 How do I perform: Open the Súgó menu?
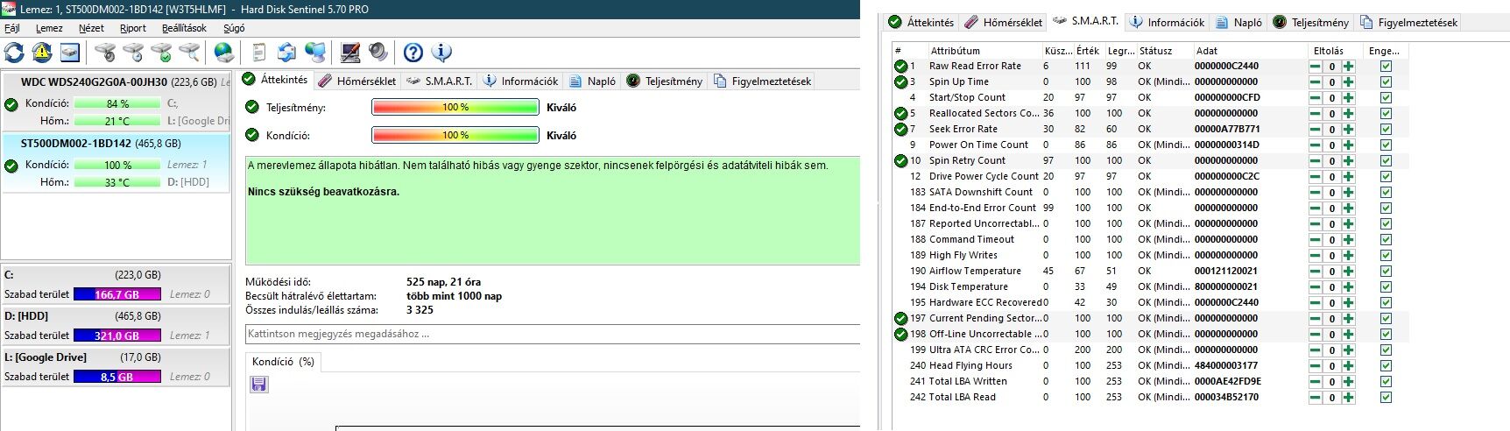[x=234, y=28]
